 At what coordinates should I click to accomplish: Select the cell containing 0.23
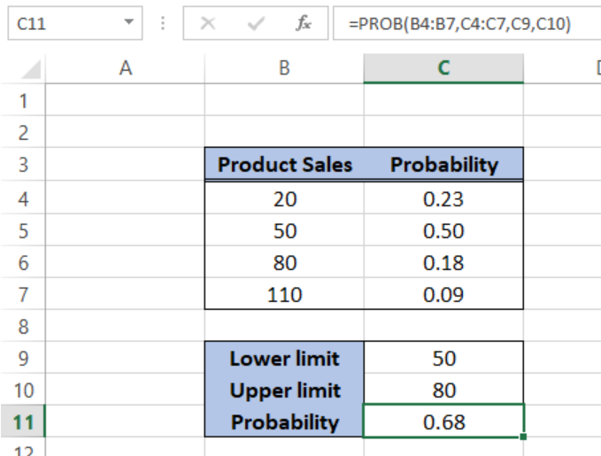tap(443, 198)
